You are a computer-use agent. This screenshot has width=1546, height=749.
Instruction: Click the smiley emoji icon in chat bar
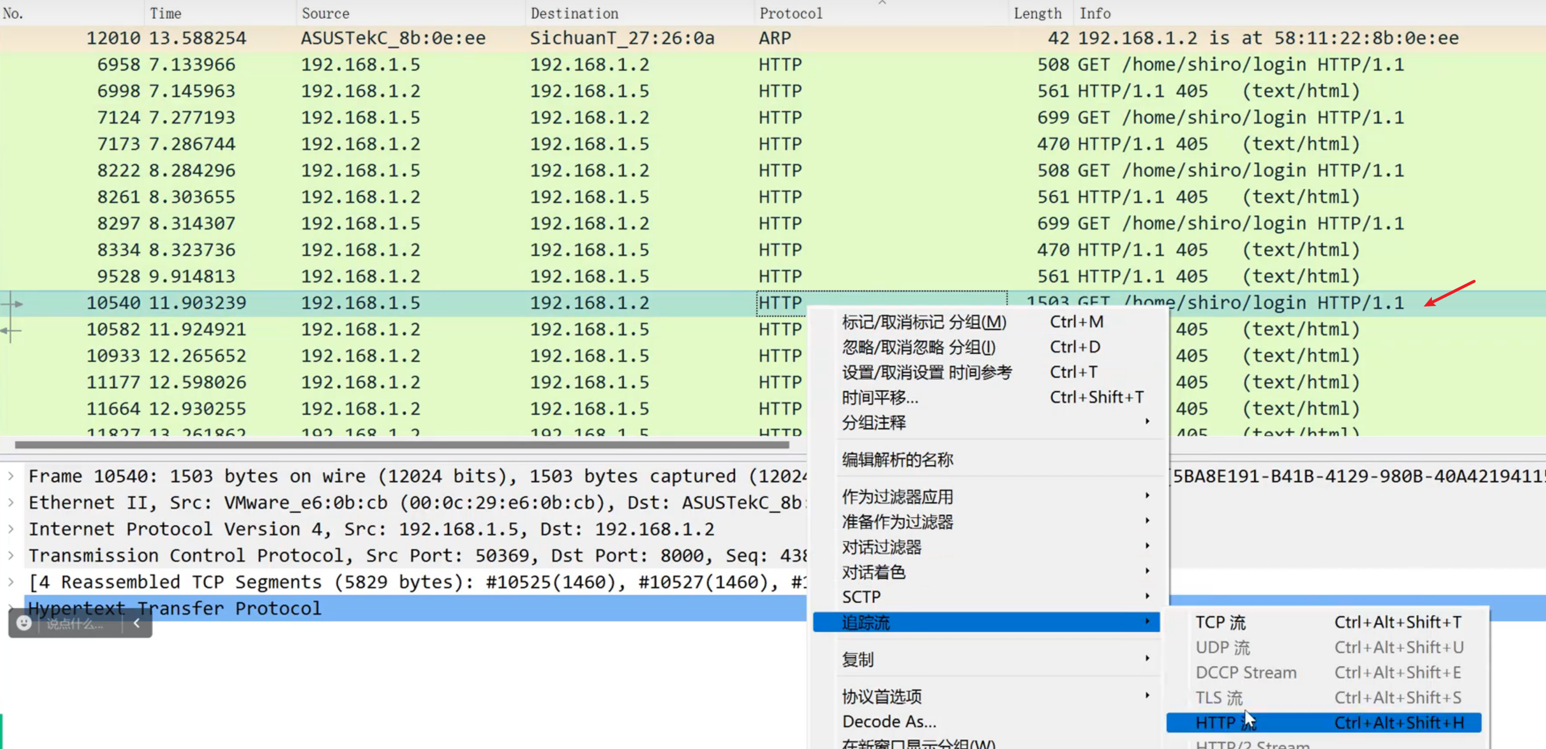click(x=24, y=623)
